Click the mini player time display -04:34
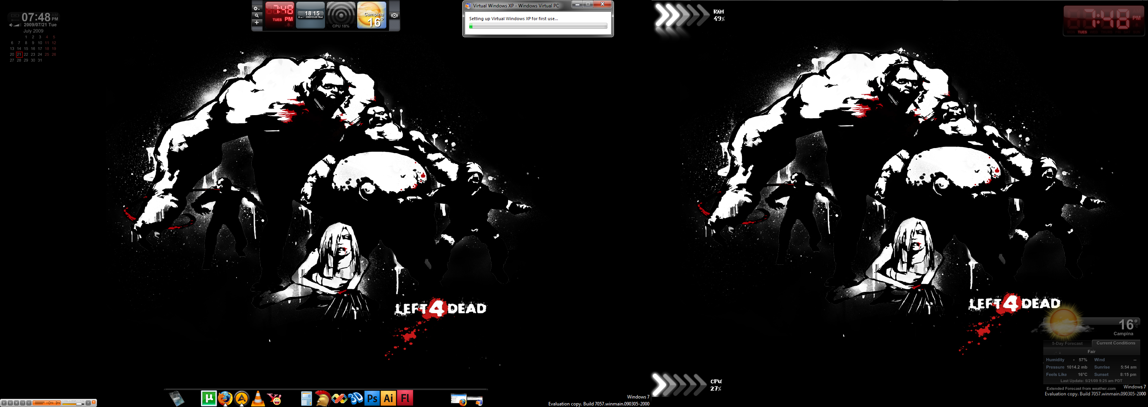 pyautogui.click(x=53, y=404)
